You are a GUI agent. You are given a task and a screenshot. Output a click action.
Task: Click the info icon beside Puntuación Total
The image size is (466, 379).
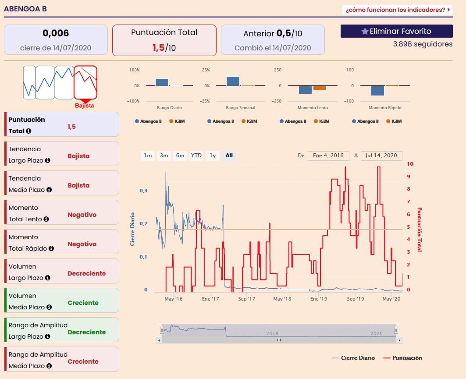tap(28, 131)
